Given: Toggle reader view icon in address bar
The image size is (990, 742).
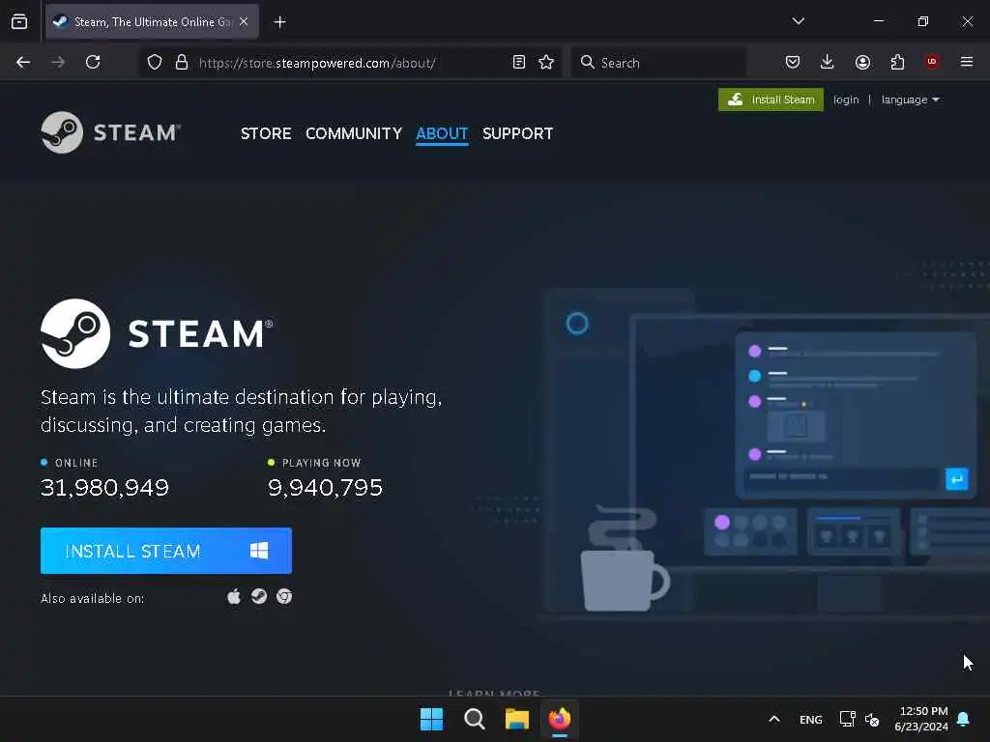Looking at the screenshot, I should click(x=519, y=63).
